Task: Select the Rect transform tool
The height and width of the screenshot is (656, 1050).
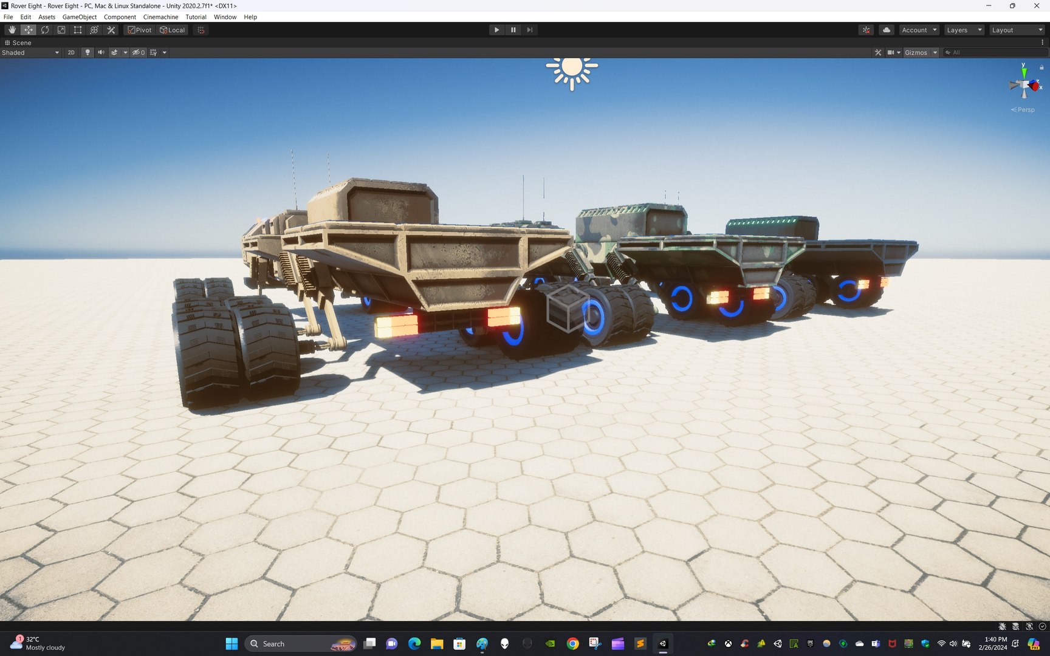Action: [77, 30]
